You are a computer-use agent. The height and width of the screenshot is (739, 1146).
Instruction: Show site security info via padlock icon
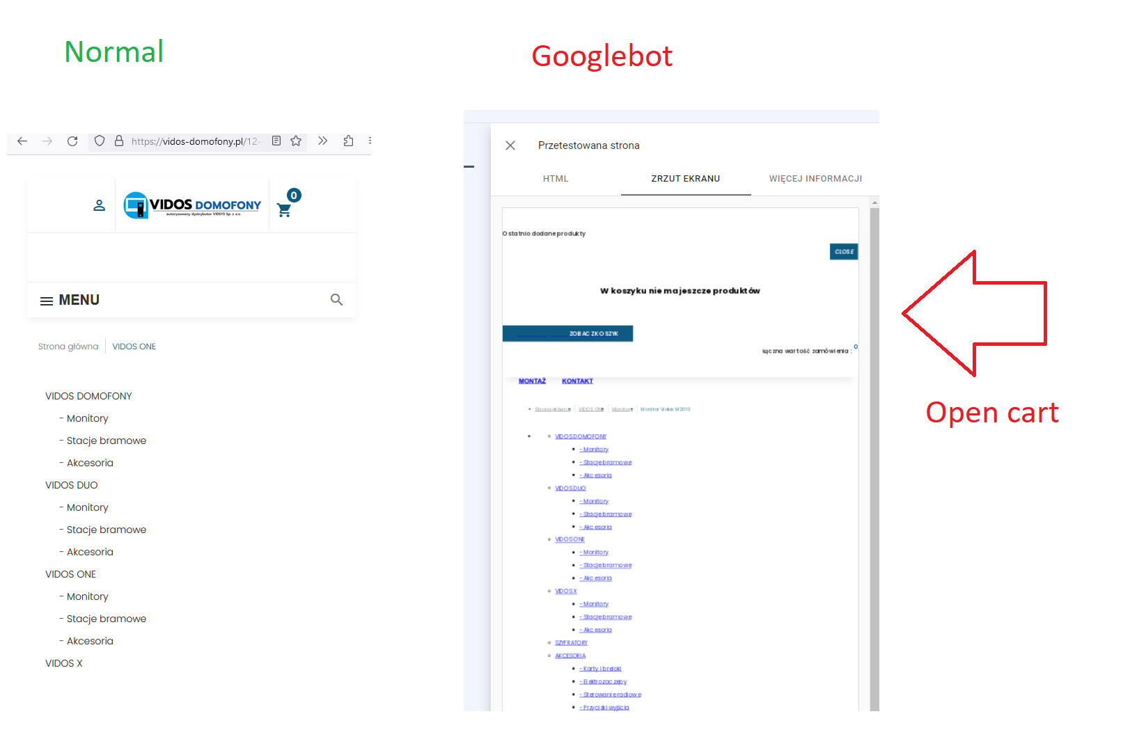[119, 141]
